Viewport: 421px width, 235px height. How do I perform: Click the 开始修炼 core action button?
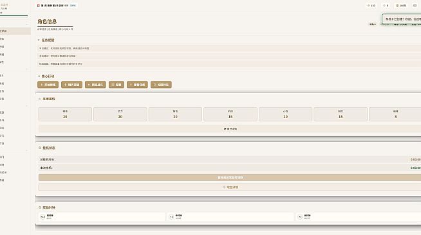(48, 85)
